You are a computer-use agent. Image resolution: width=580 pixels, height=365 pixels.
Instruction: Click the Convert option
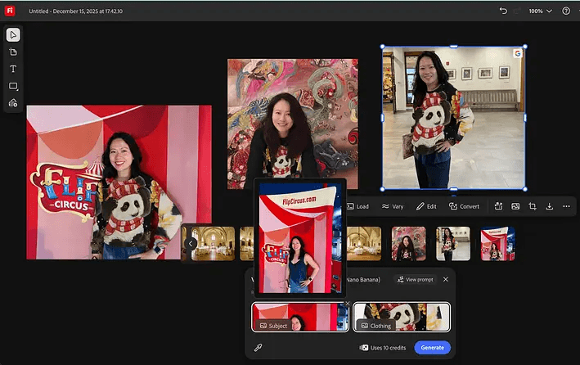click(464, 206)
